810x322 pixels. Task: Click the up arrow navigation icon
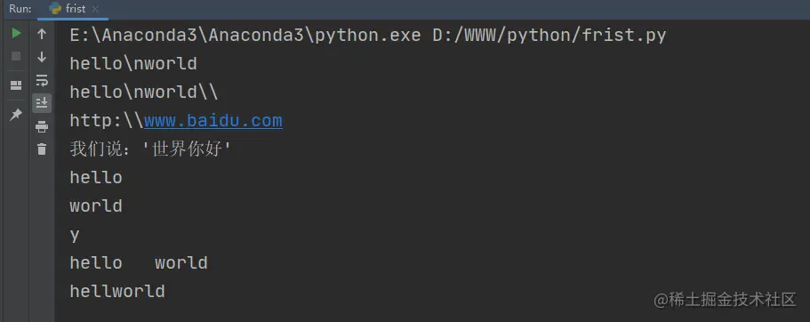click(x=42, y=34)
